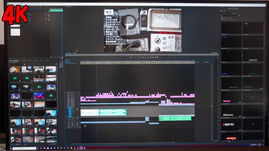269x151 pixels.
Task: Open the playback resolution dropdown
Action: [x=207, y=53]
